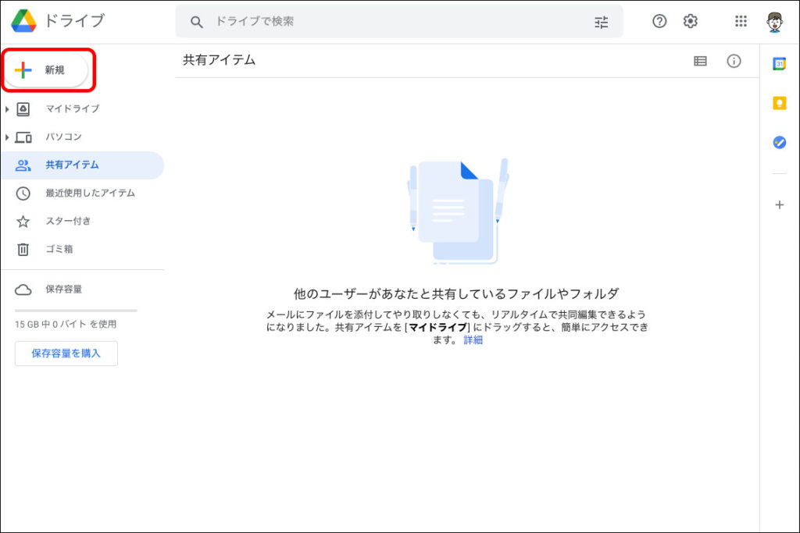Toggle the details info panel icon
800x533 pixels.
coord(734,61)
